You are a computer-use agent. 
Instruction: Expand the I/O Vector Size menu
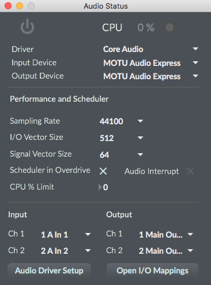pos(121,138)
